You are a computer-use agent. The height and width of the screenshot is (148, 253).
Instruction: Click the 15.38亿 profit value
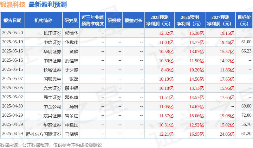pyautogui.click(x=197, y=33)
